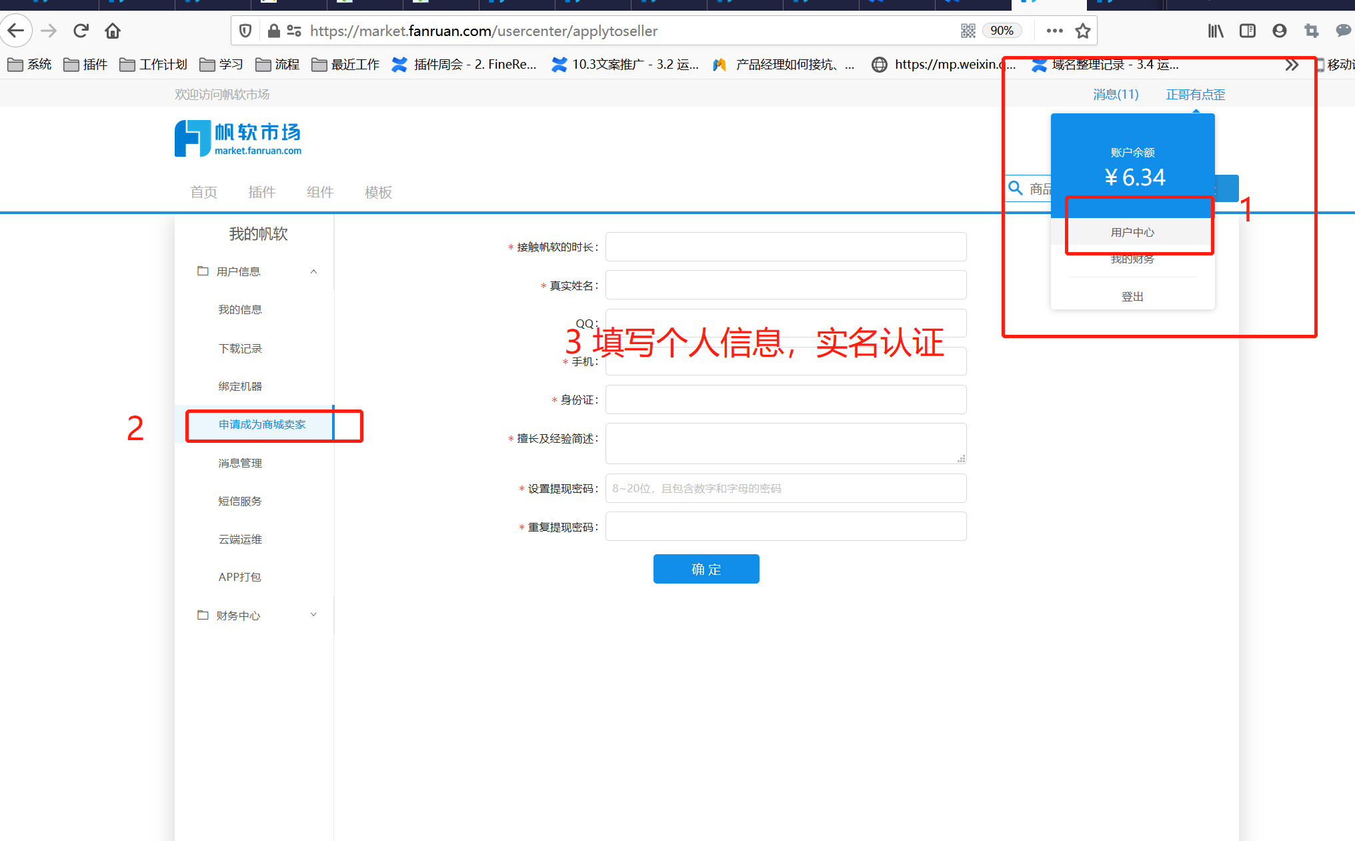Click the account profile icon in toolbar
The image size is (1355, 841).
pos(1279,31)
